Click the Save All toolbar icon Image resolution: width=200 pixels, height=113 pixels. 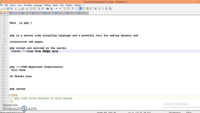tap(12, 8)
